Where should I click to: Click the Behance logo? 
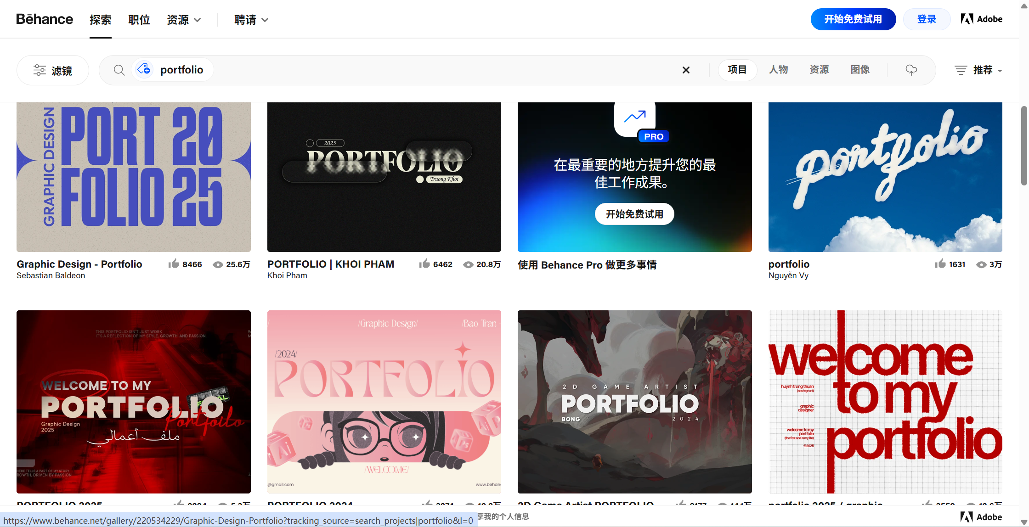click(x=45, y=19)
